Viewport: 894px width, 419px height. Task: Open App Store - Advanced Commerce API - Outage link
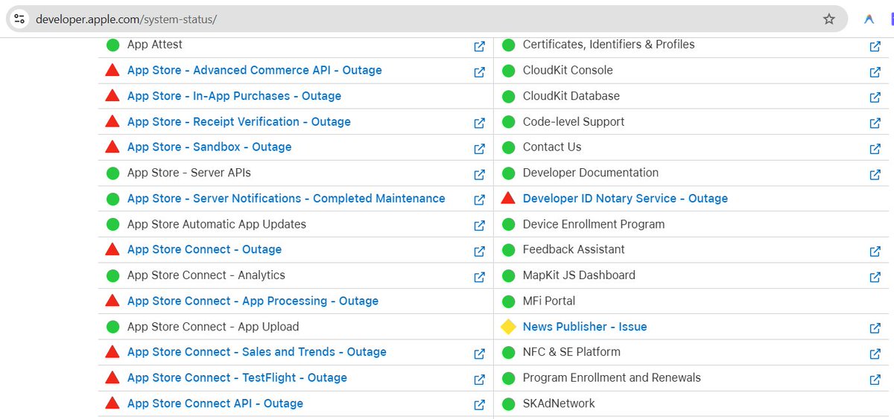click(x=255, y=70)
